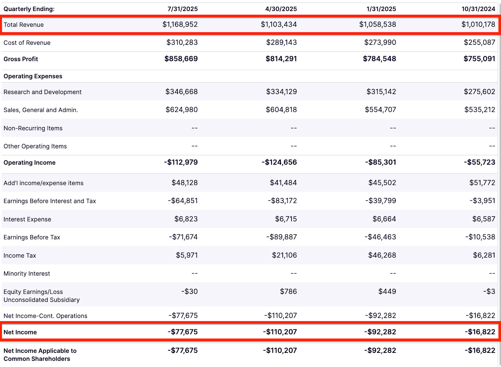The width and height of the screenshot is (501, 367).
Task: Click the 4/30/2025 quarter column header
Action: coord(281,9)
